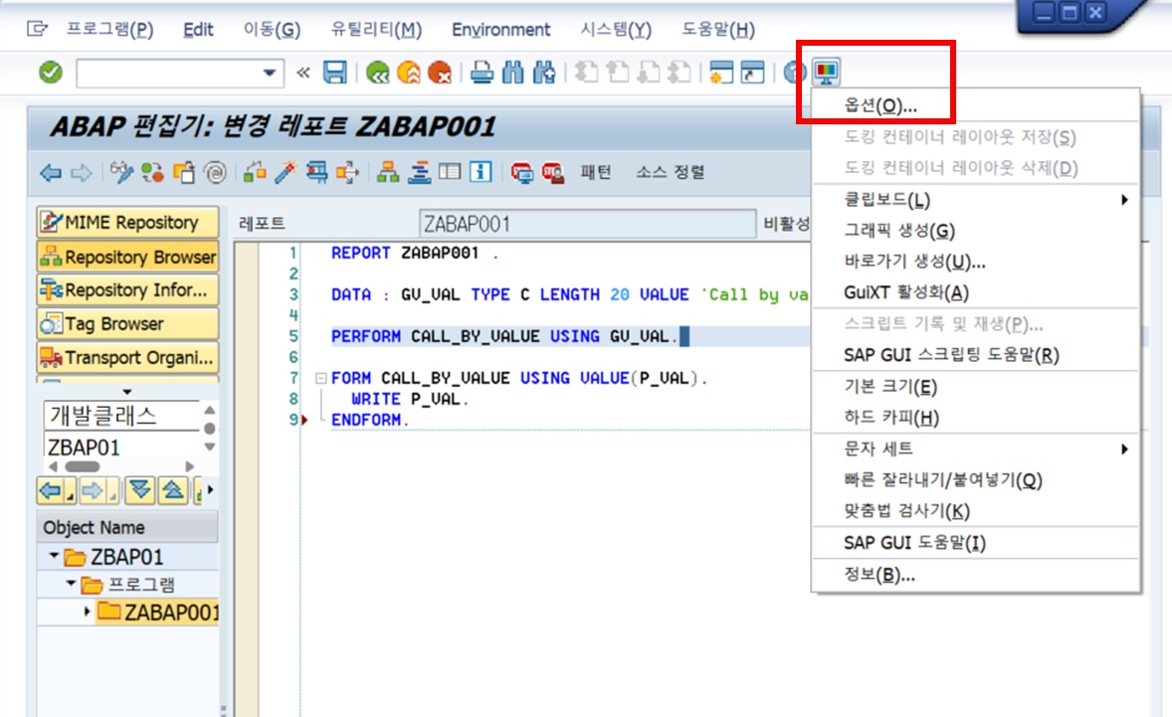Click the green Back round icon
This screenshot has height=717, width=1172.
pos(377,73)
